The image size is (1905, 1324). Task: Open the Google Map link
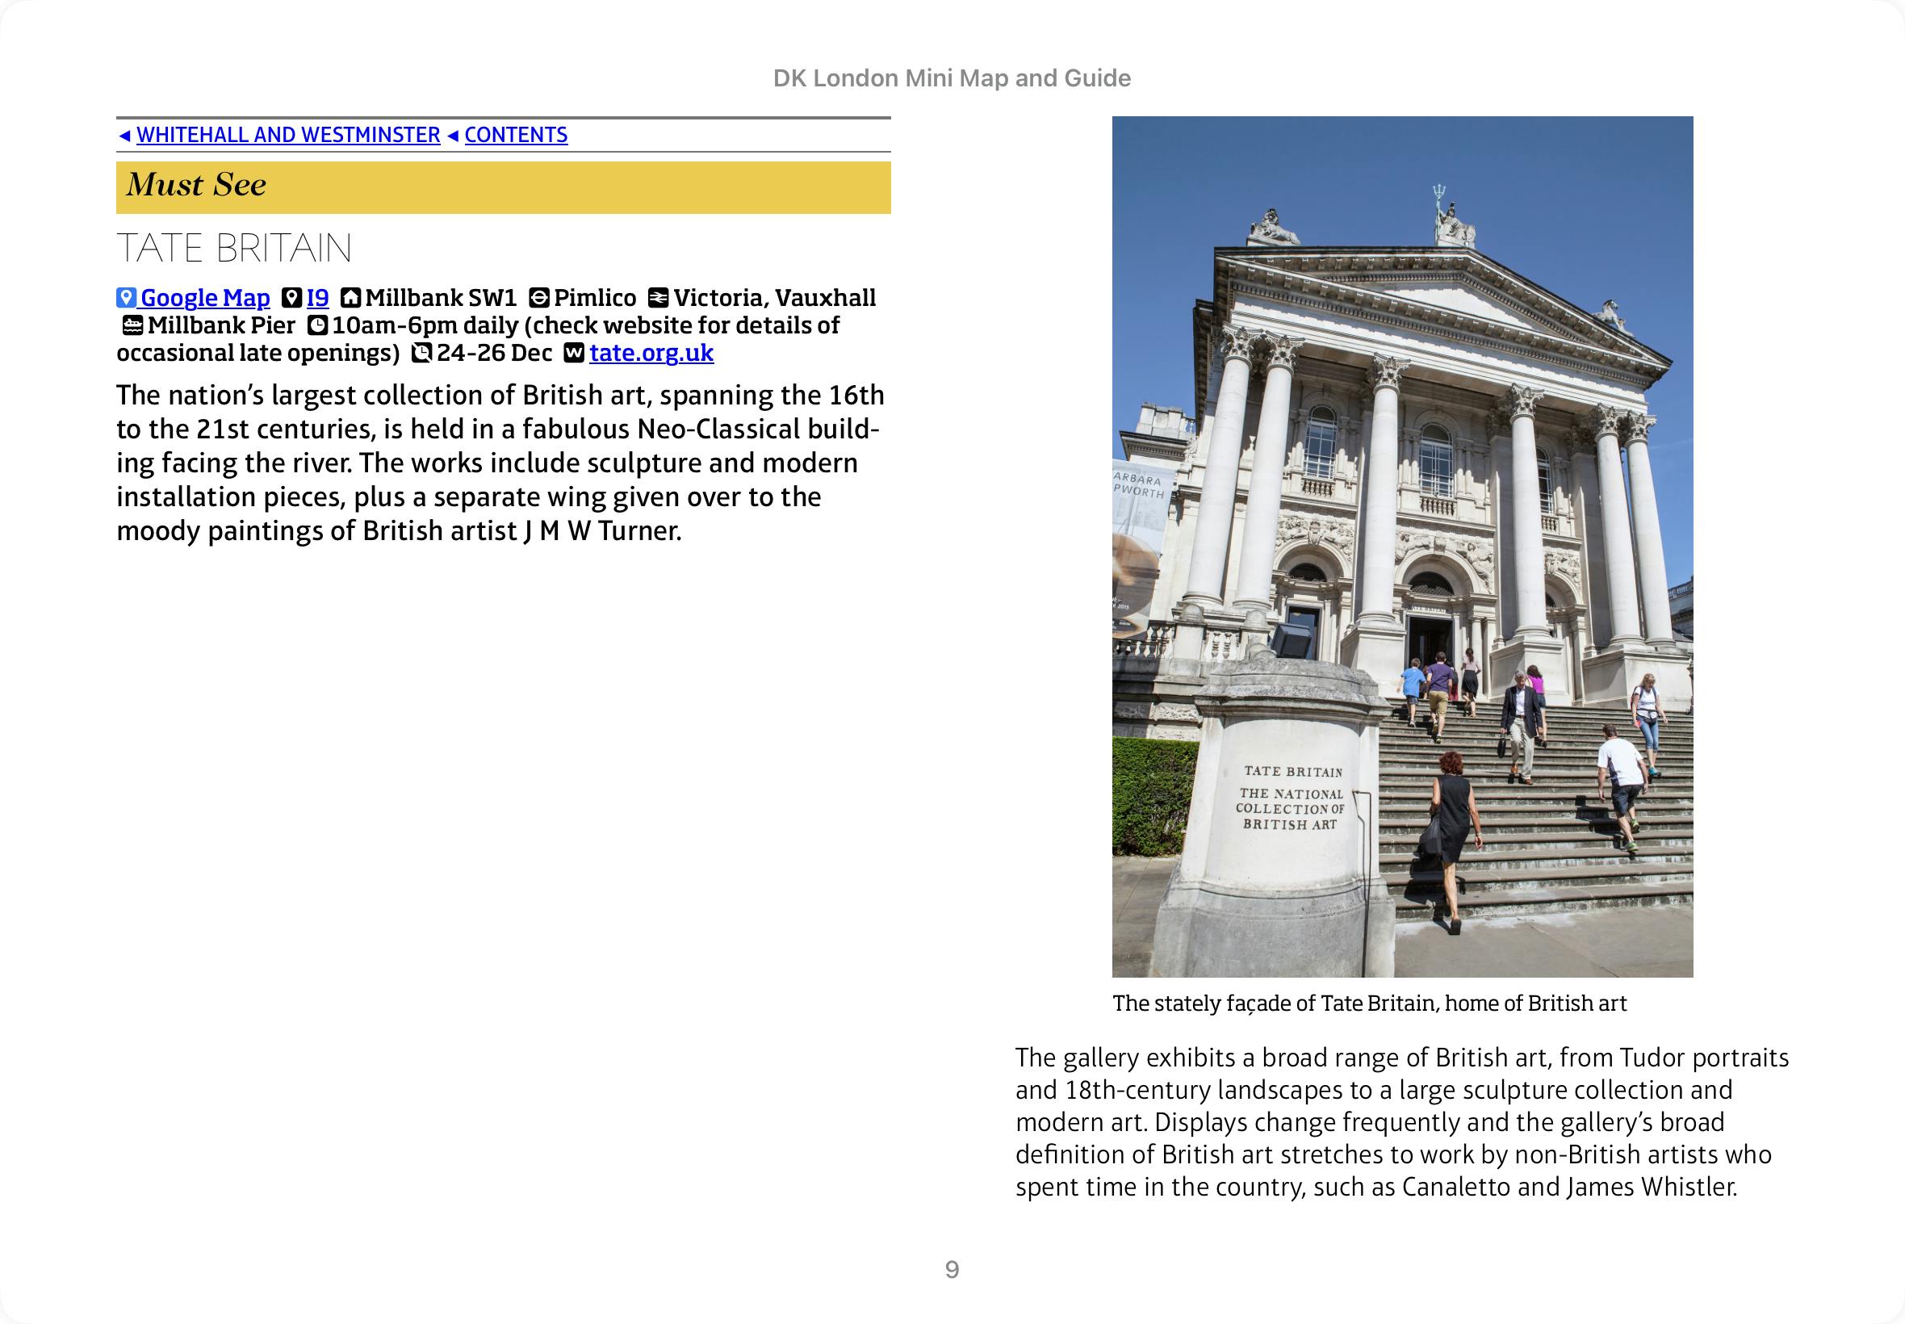coord(205,298)
